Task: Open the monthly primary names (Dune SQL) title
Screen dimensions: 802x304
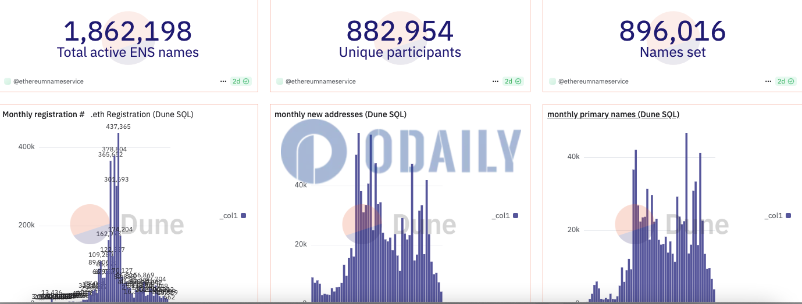Action: (613, 114)
